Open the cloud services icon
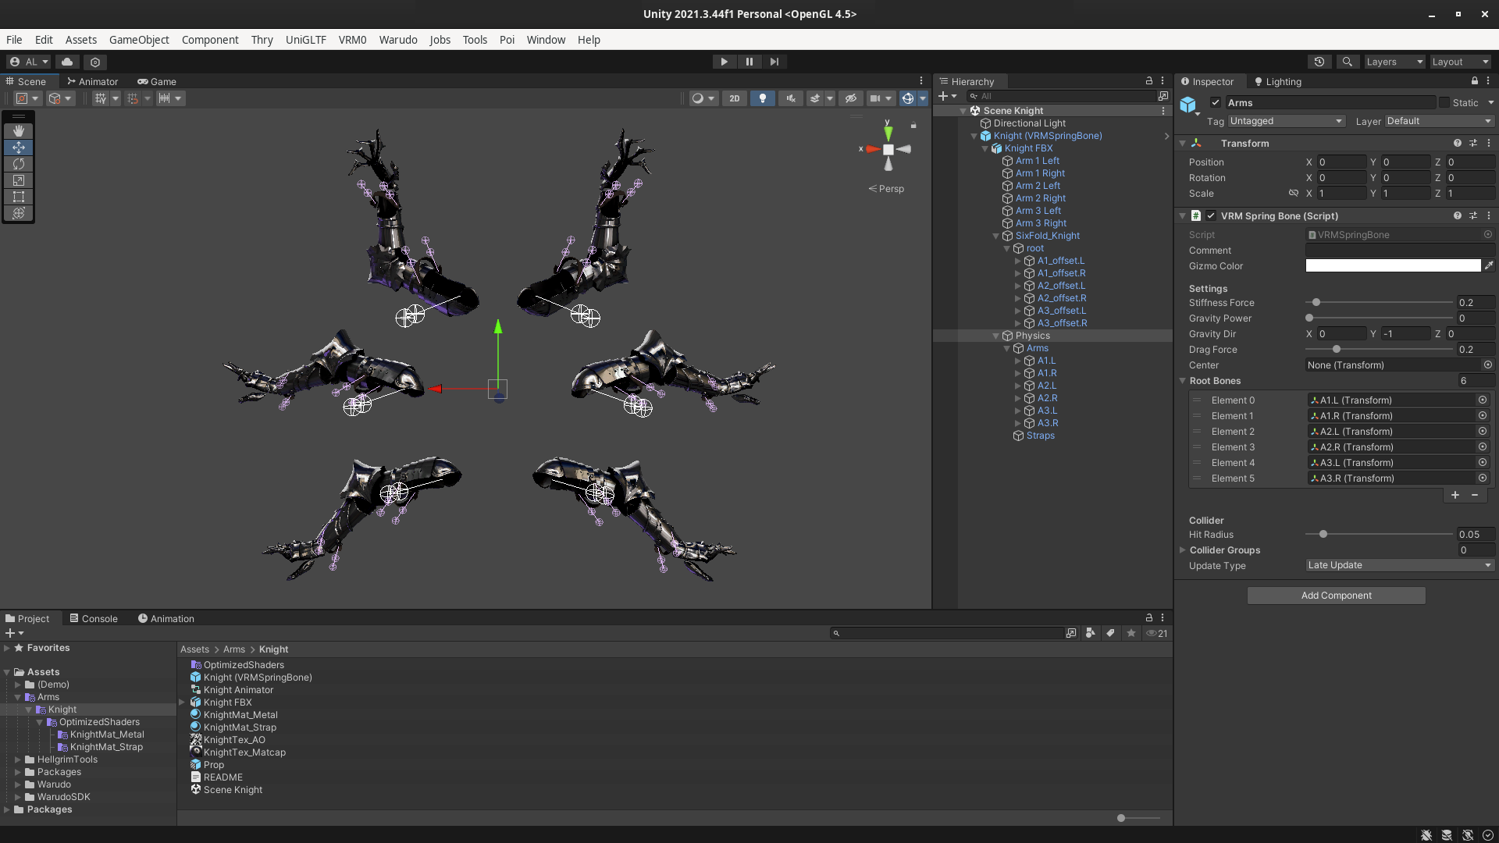The image size is (1499, 843). (x=67, y=62)
